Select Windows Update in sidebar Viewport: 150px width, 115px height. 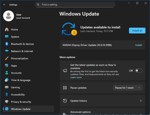(28, 109)
